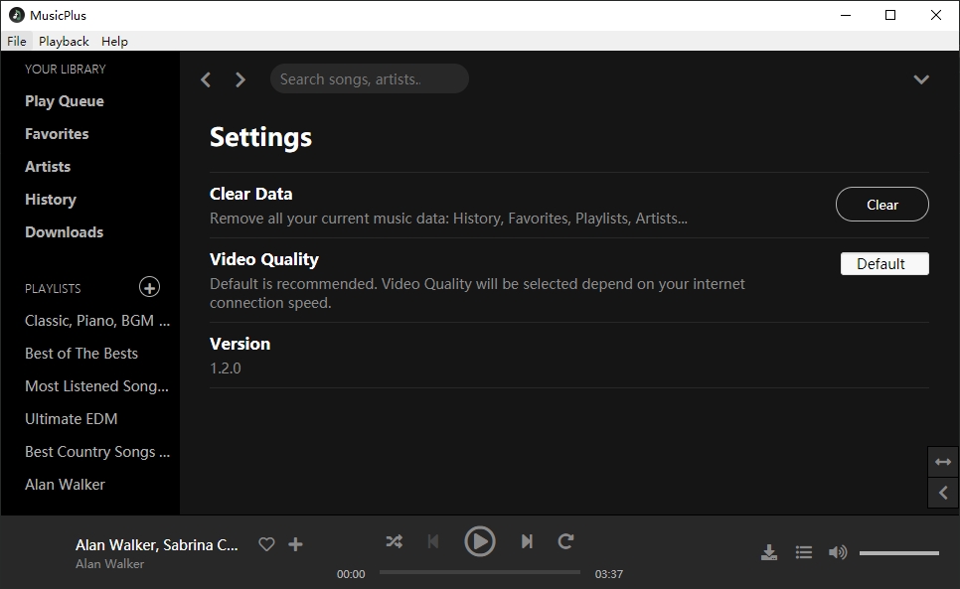Image resolution: width=960 pixels, height=589 pixels.
Task: Mute the volume speaker icon
Action: click(838, 552)
